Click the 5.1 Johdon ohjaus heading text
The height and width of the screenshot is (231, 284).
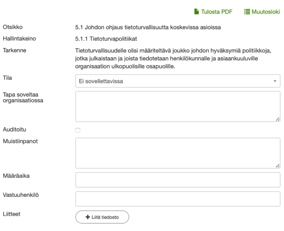(148, 27)
